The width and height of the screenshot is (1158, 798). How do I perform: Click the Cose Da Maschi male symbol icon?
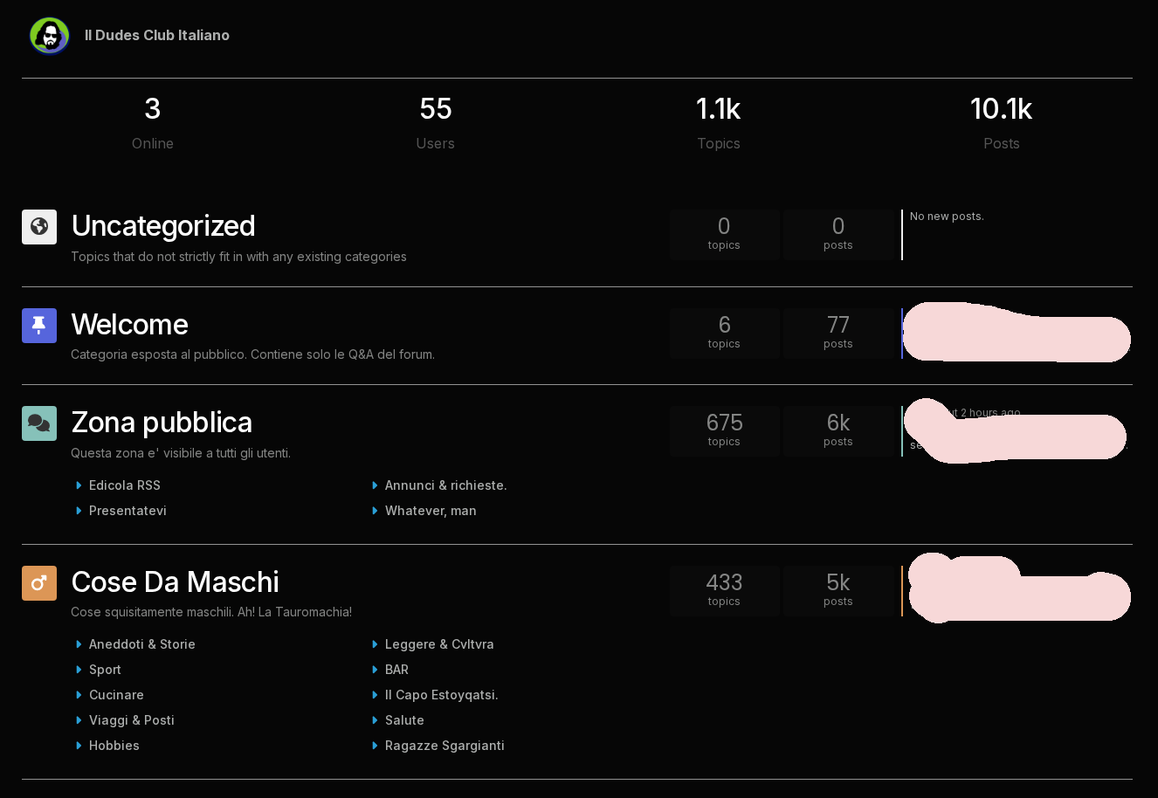pos(39,583)
